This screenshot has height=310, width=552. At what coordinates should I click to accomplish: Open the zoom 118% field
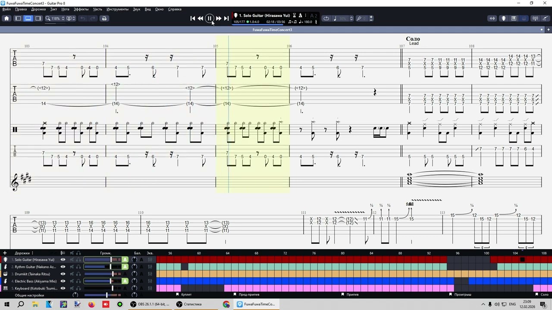(56, 18)
